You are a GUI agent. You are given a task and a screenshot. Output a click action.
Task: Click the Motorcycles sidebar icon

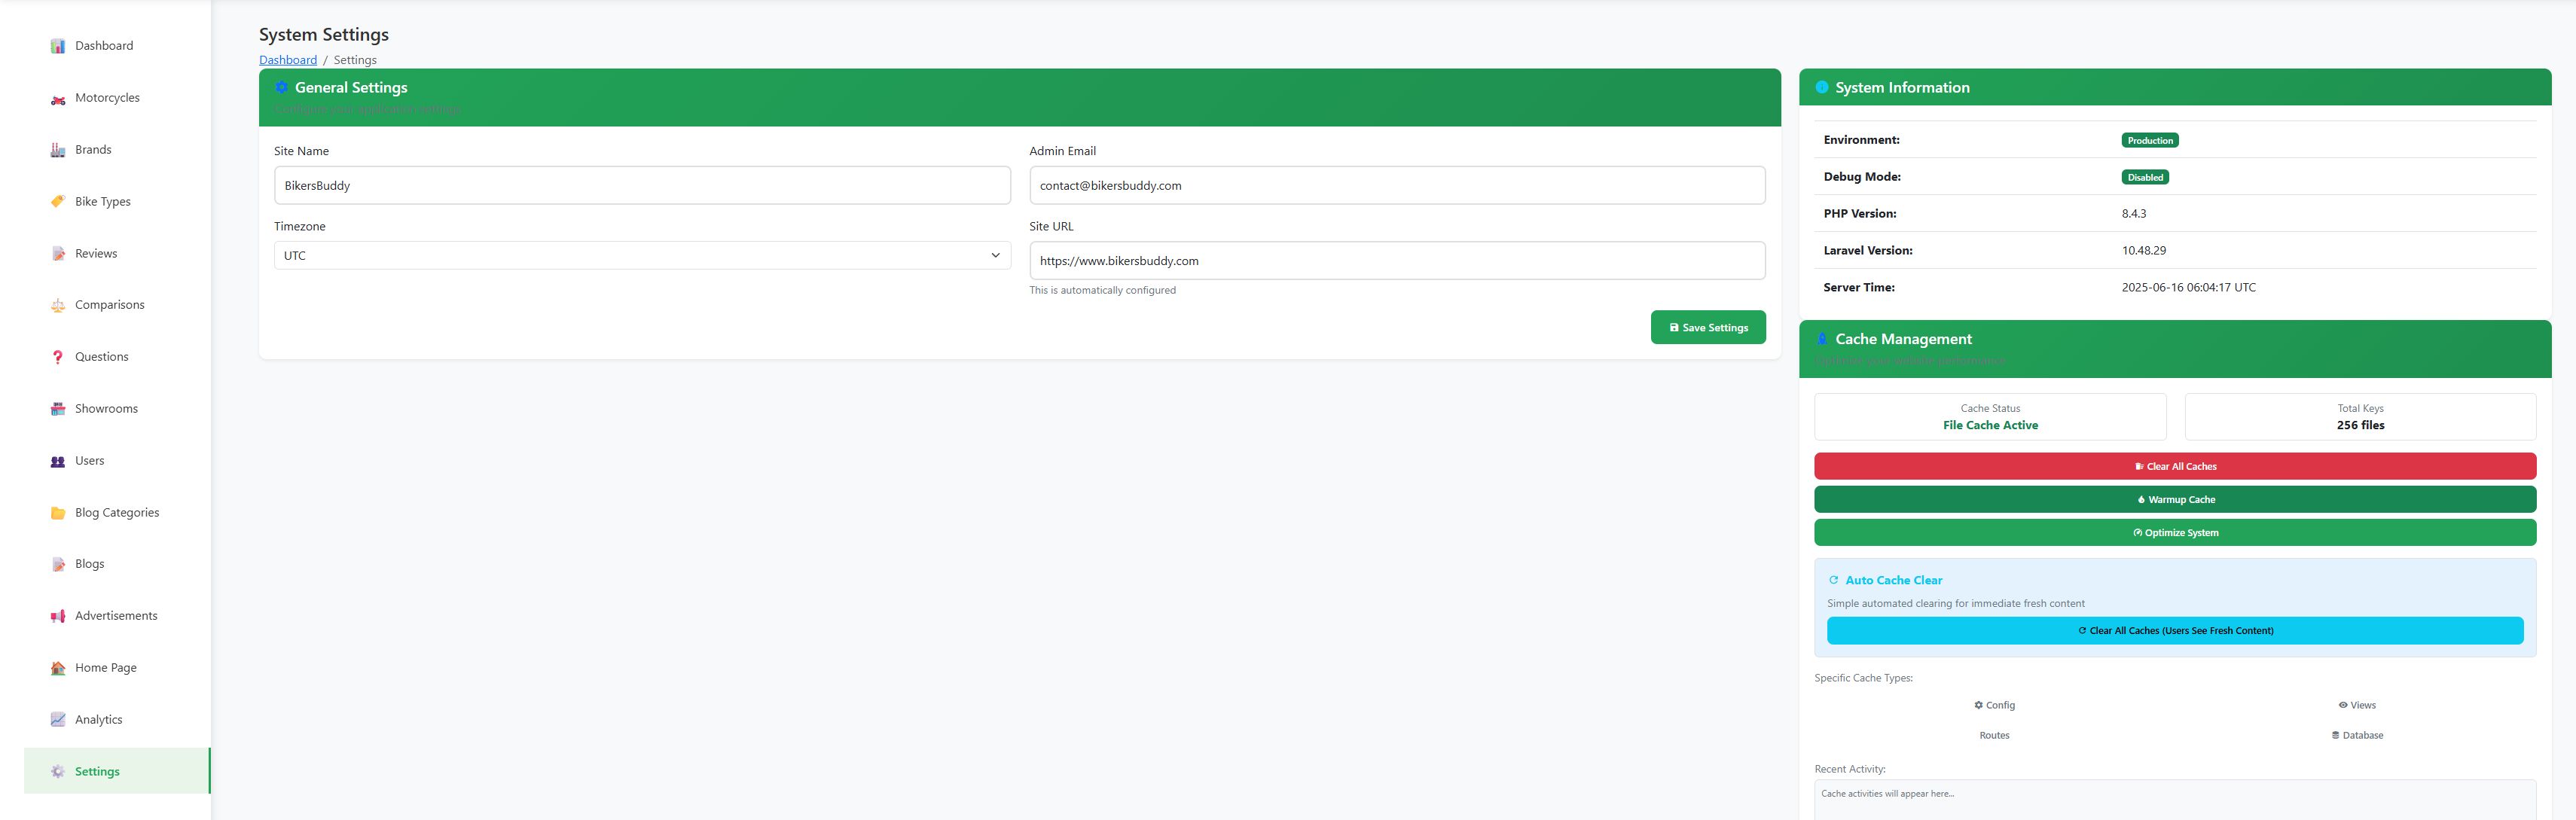tap(58, 99)
